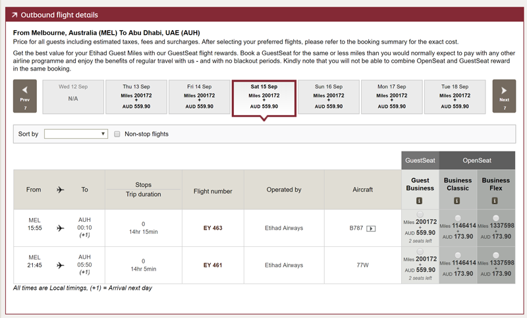
Task: Click Etihad Airways in EY 461 row
Action: click(x=284, y=265)
